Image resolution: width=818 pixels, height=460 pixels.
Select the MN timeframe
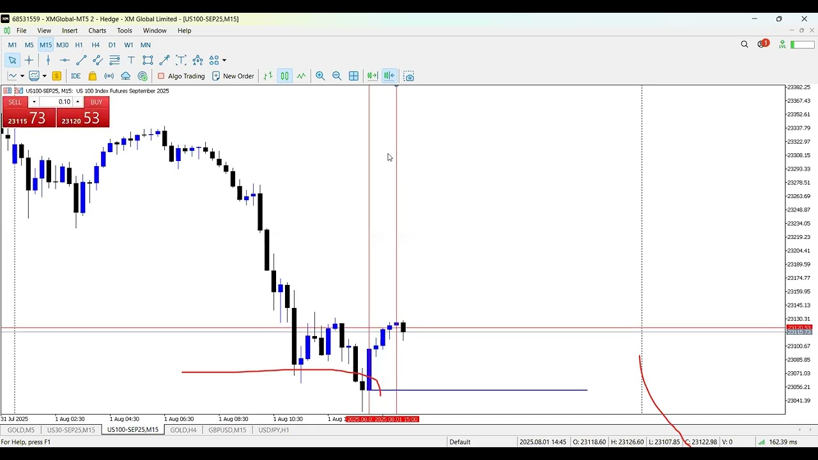point(145,45)
